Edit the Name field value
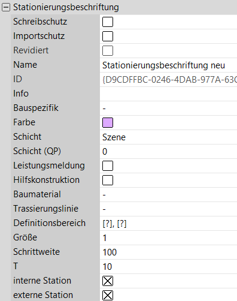The width and height of the screenshot is (237, 301). point(168,65)
